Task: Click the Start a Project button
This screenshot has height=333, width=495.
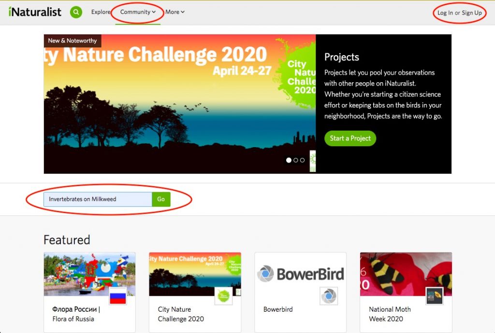Action: pos(350,138)
